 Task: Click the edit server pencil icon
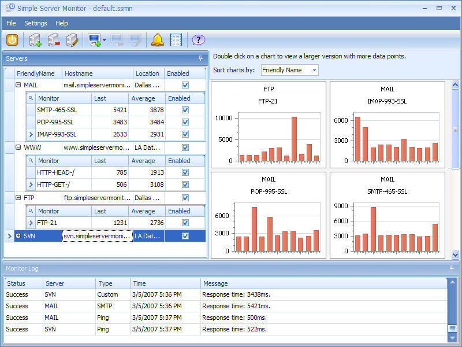72,40
